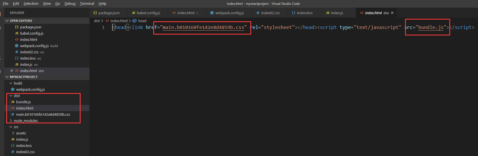
Task: Click hash icon on index02.css tab
Action: point(258,13)
